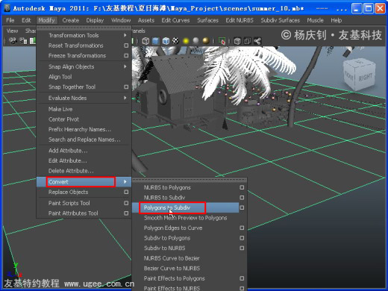Expand Transformation Tools submenu
388x291 pixels.
click(x=125, y=35)
